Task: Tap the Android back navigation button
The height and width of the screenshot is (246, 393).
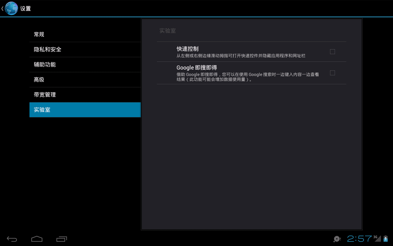Action: tap(12, 239)
